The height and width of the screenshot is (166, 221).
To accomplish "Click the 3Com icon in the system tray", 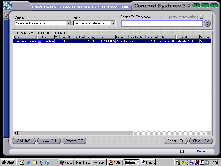I will point(197,162).
